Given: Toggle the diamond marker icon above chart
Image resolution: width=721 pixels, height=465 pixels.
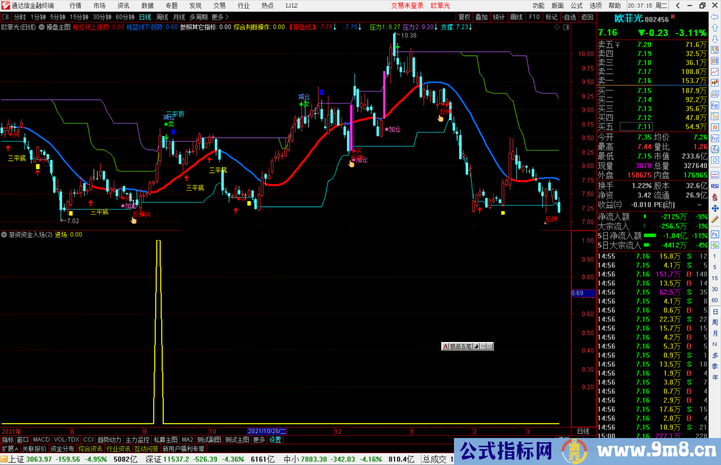Looking at the screenshot, I should pos(557,27).
